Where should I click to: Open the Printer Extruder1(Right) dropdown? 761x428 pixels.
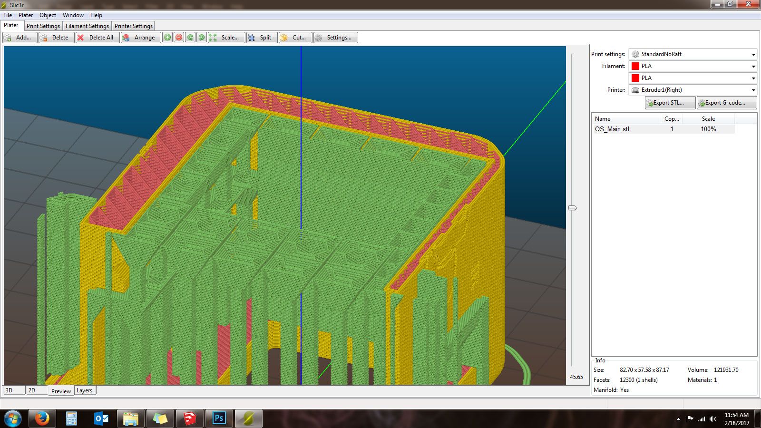[693, 90]
